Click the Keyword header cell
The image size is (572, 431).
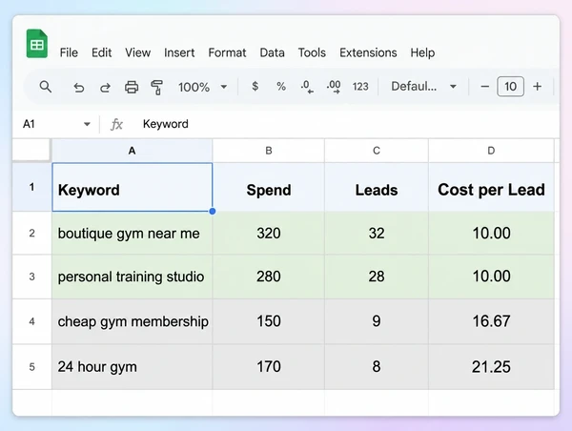(x=133, y=187)
